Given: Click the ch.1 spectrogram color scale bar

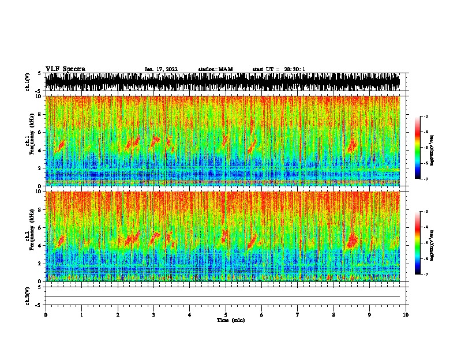Looking at the screenshot, I should coord(417,148).
